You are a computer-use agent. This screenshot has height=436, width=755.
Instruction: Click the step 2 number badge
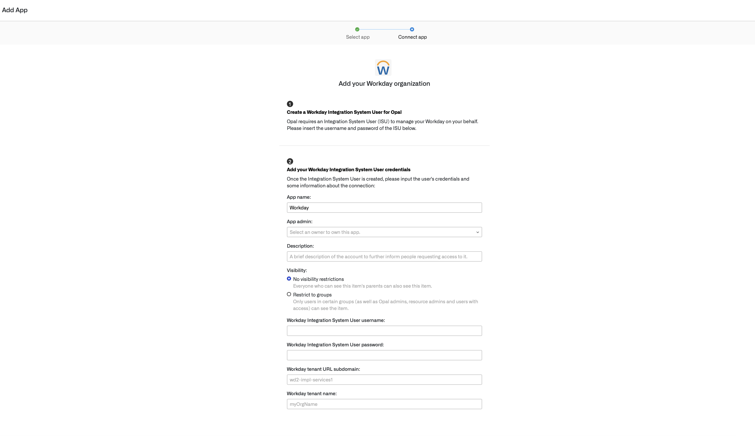[x=290, y=161]
